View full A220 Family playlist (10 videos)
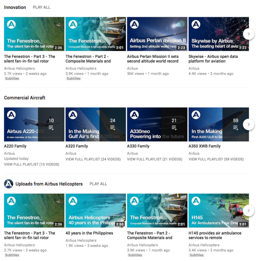This screenshot has width=257, height=261. [32, 164]
